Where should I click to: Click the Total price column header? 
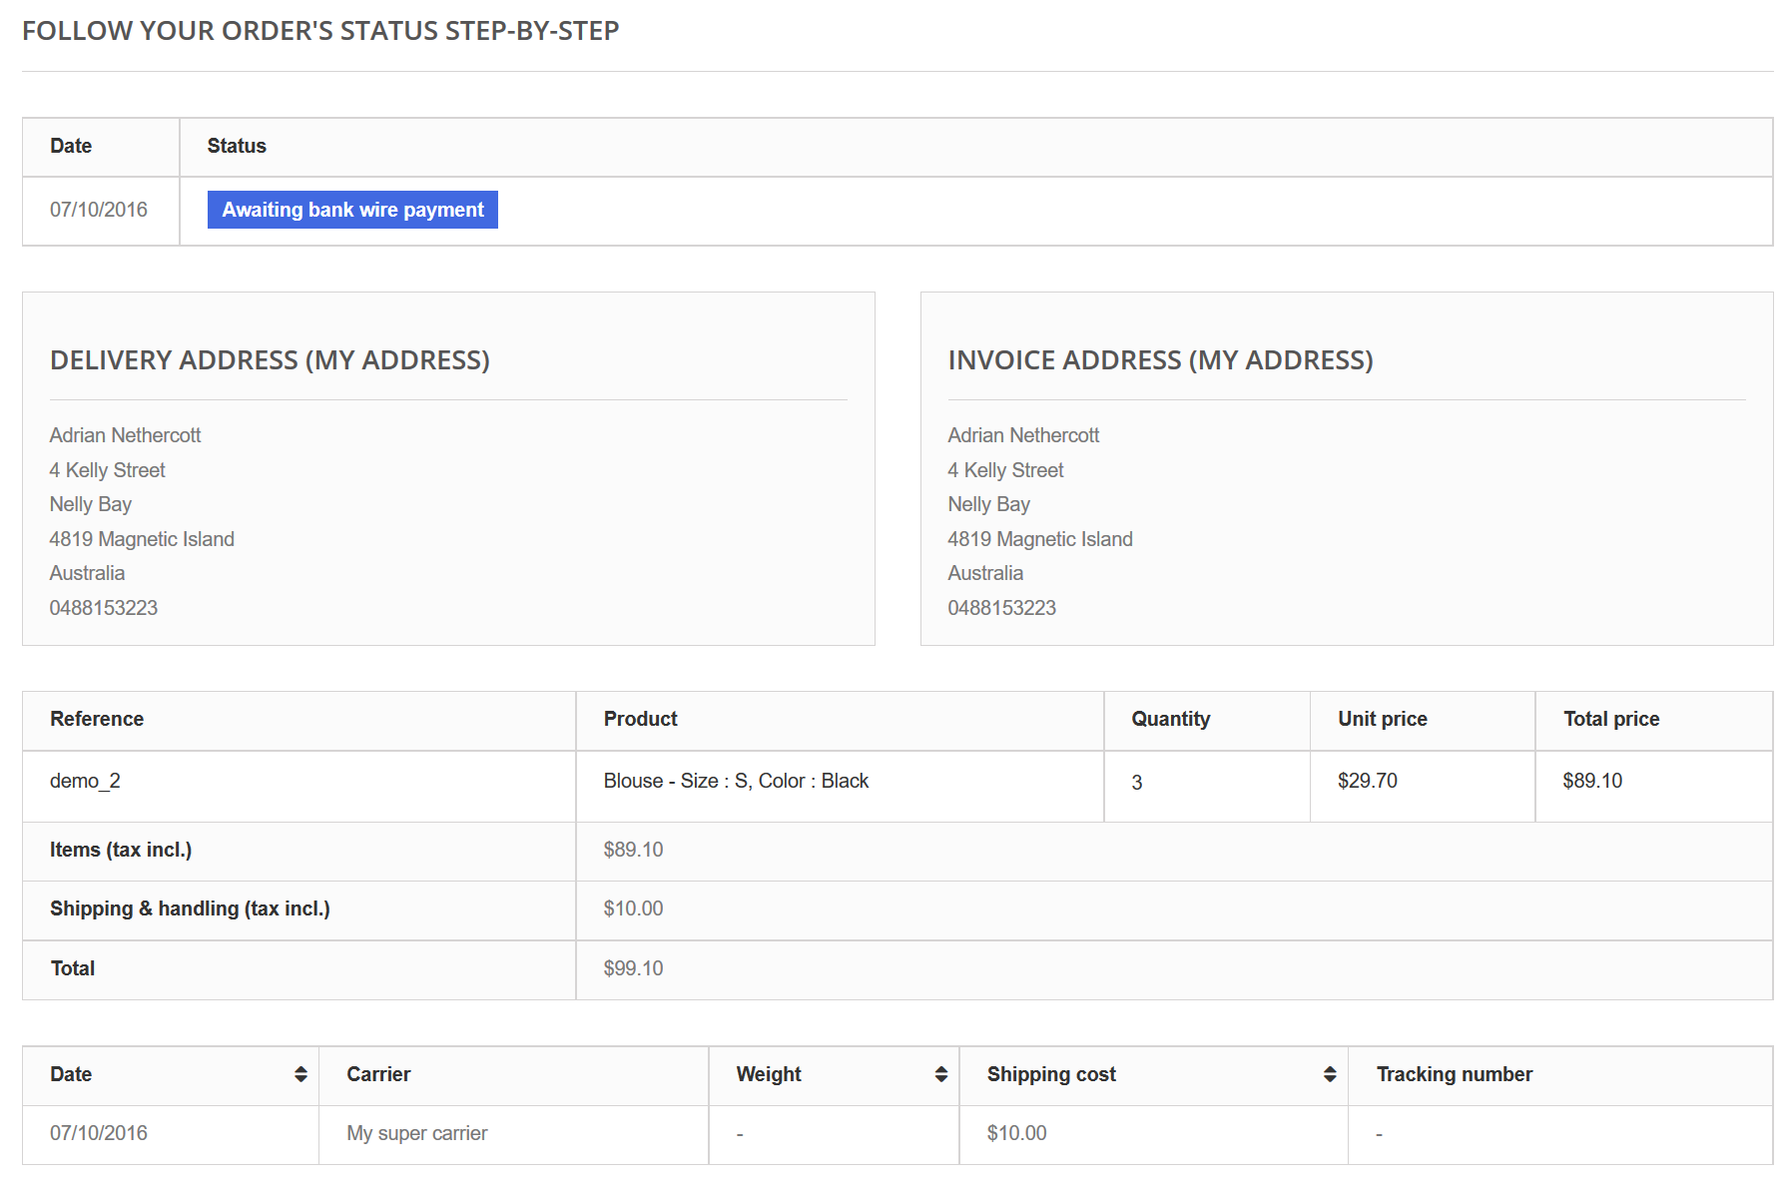click(x=1610, y=719)
